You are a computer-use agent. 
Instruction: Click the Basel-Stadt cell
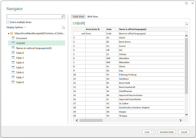click(152, 83)
